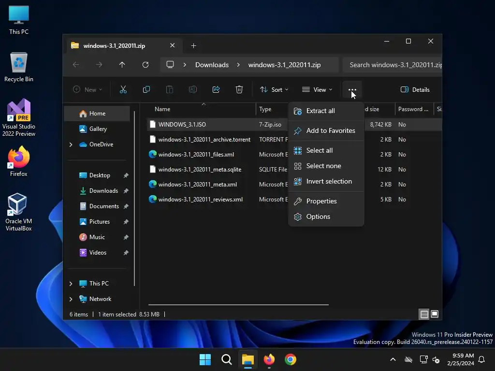This screenshot has width=495, height=371.
Task: Launch Firefox from the taskbar
Action: (x=269, y=359)
